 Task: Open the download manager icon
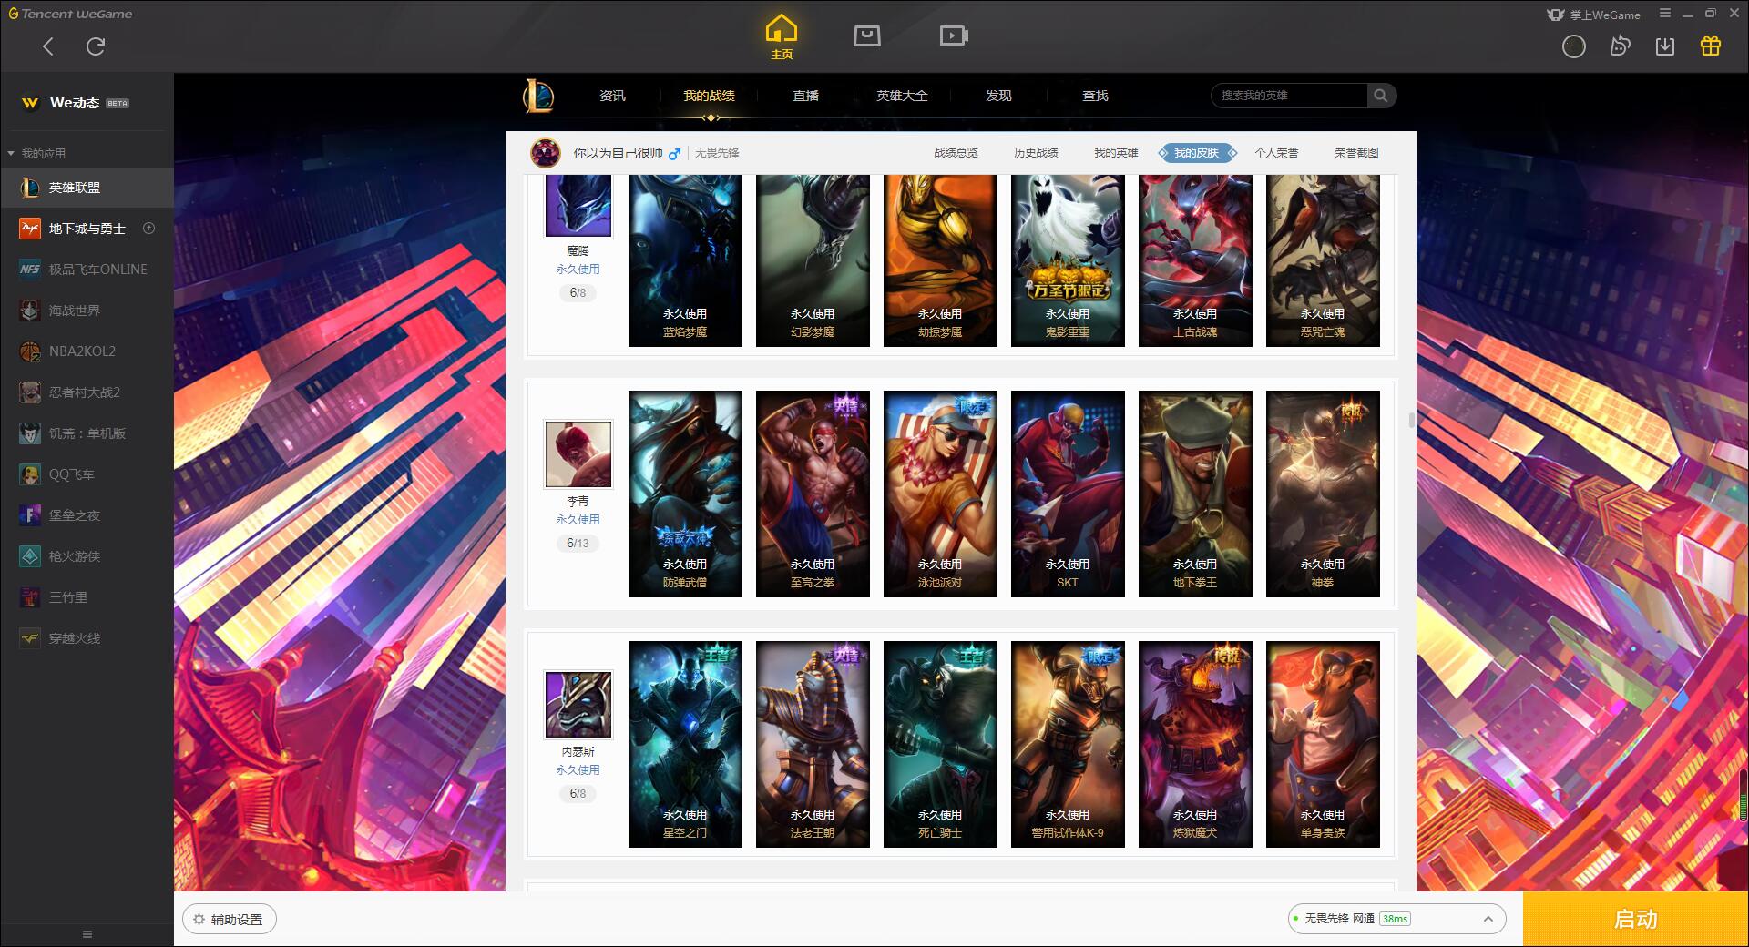tap(1665, 46)
